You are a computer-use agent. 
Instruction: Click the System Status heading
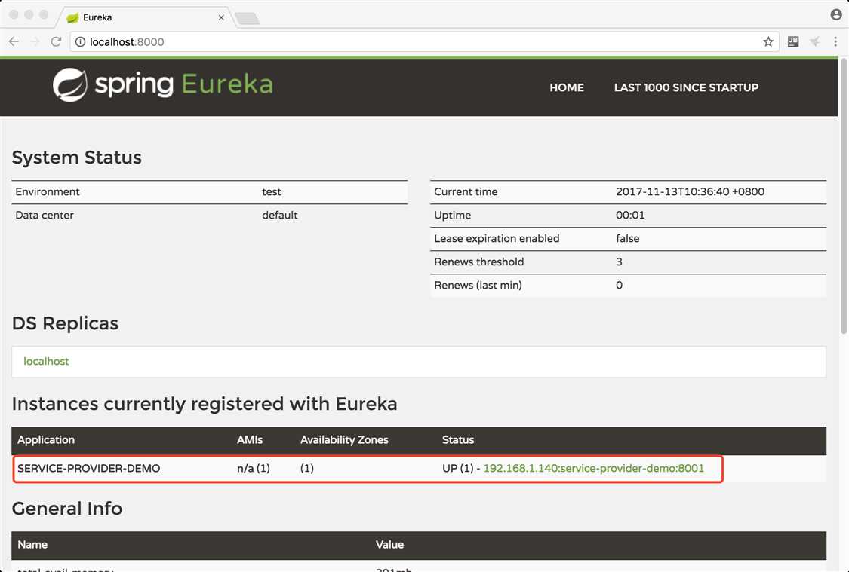[x=76, y=158]
